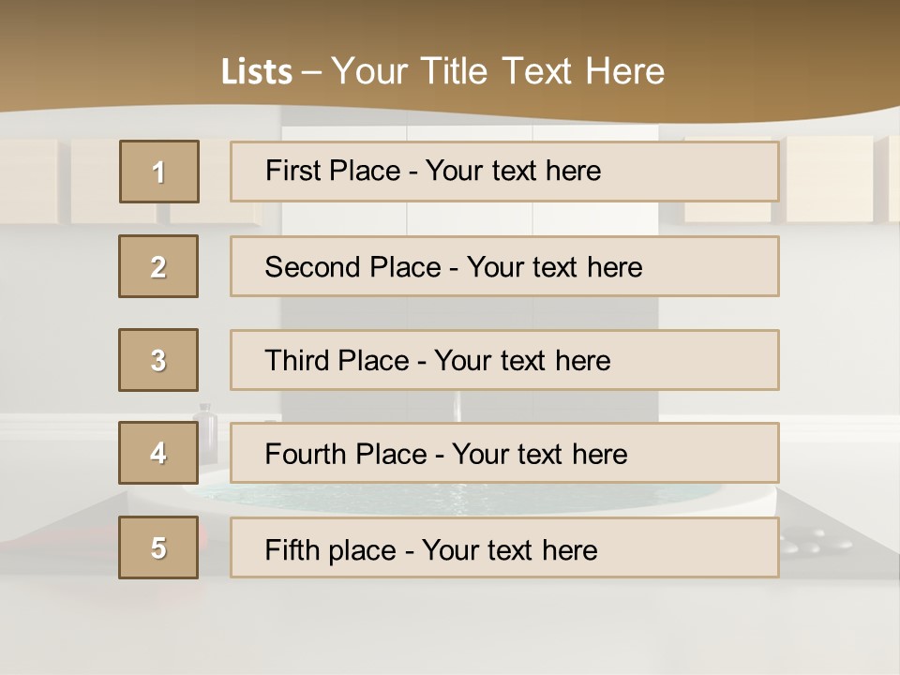Select the Second Place text bar
The width and height of the screenshot is (900, 675).
(x=504, y=266)
